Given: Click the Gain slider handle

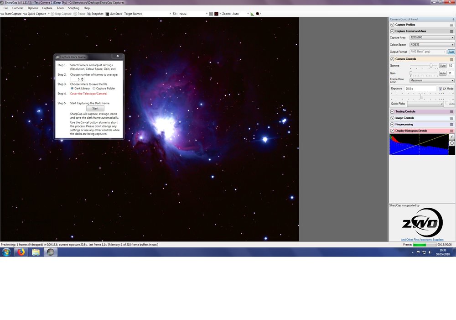Looking at the screenshot, I should click(x=411, y=73).
